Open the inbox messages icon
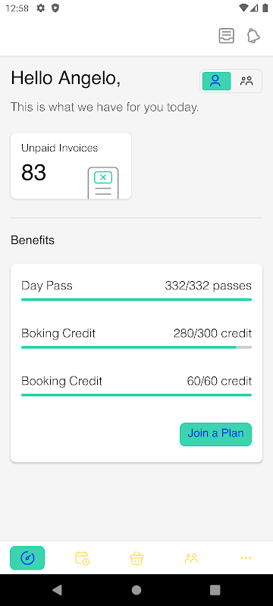273x606 pixels. click(x=226, y=36)
